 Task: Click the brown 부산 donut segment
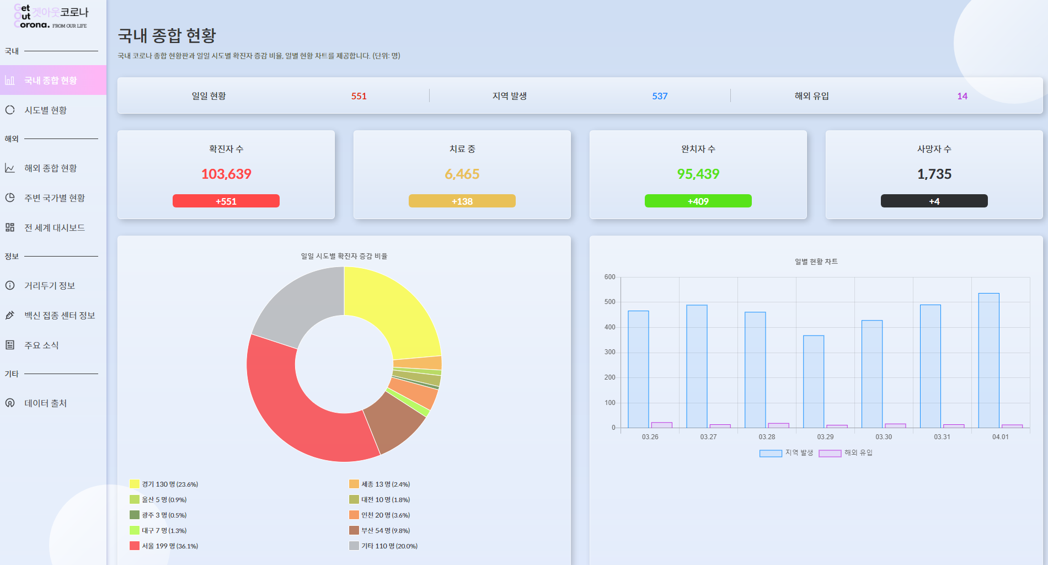tap(394, 422)
